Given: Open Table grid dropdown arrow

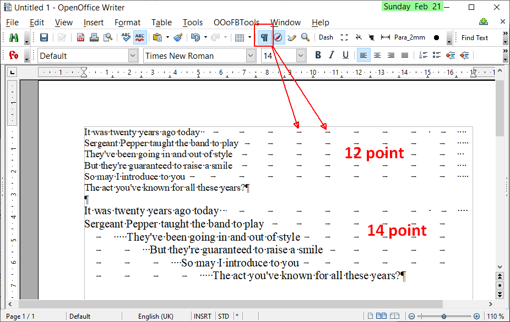Looking at the screenshot, I should [x=249, y=38].
